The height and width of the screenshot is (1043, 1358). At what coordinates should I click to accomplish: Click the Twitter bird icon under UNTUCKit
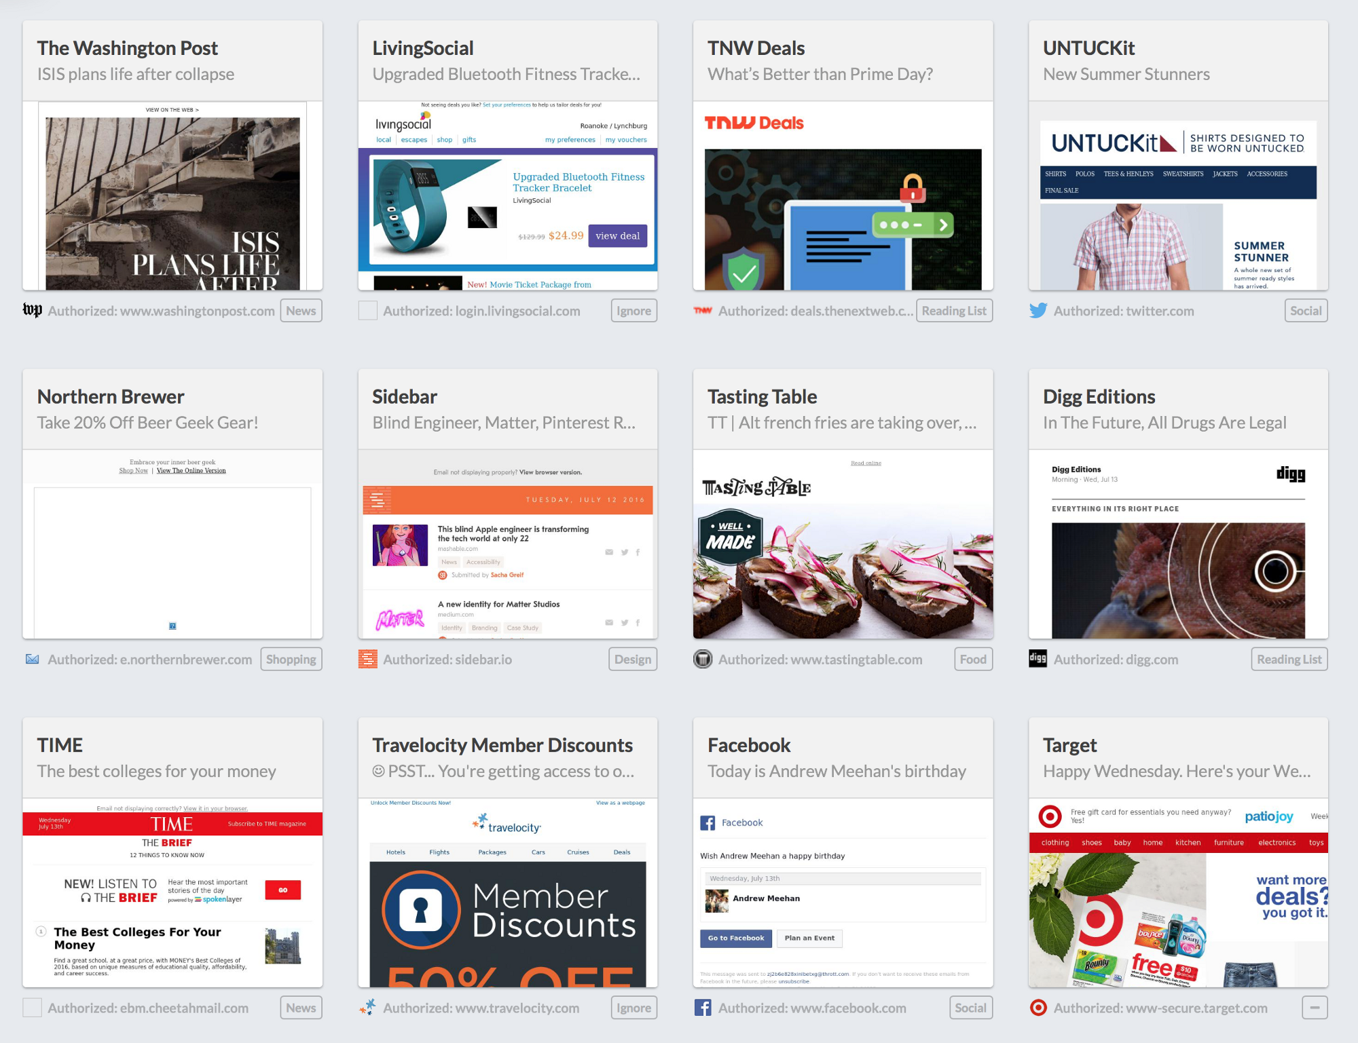coord(1038,310)
